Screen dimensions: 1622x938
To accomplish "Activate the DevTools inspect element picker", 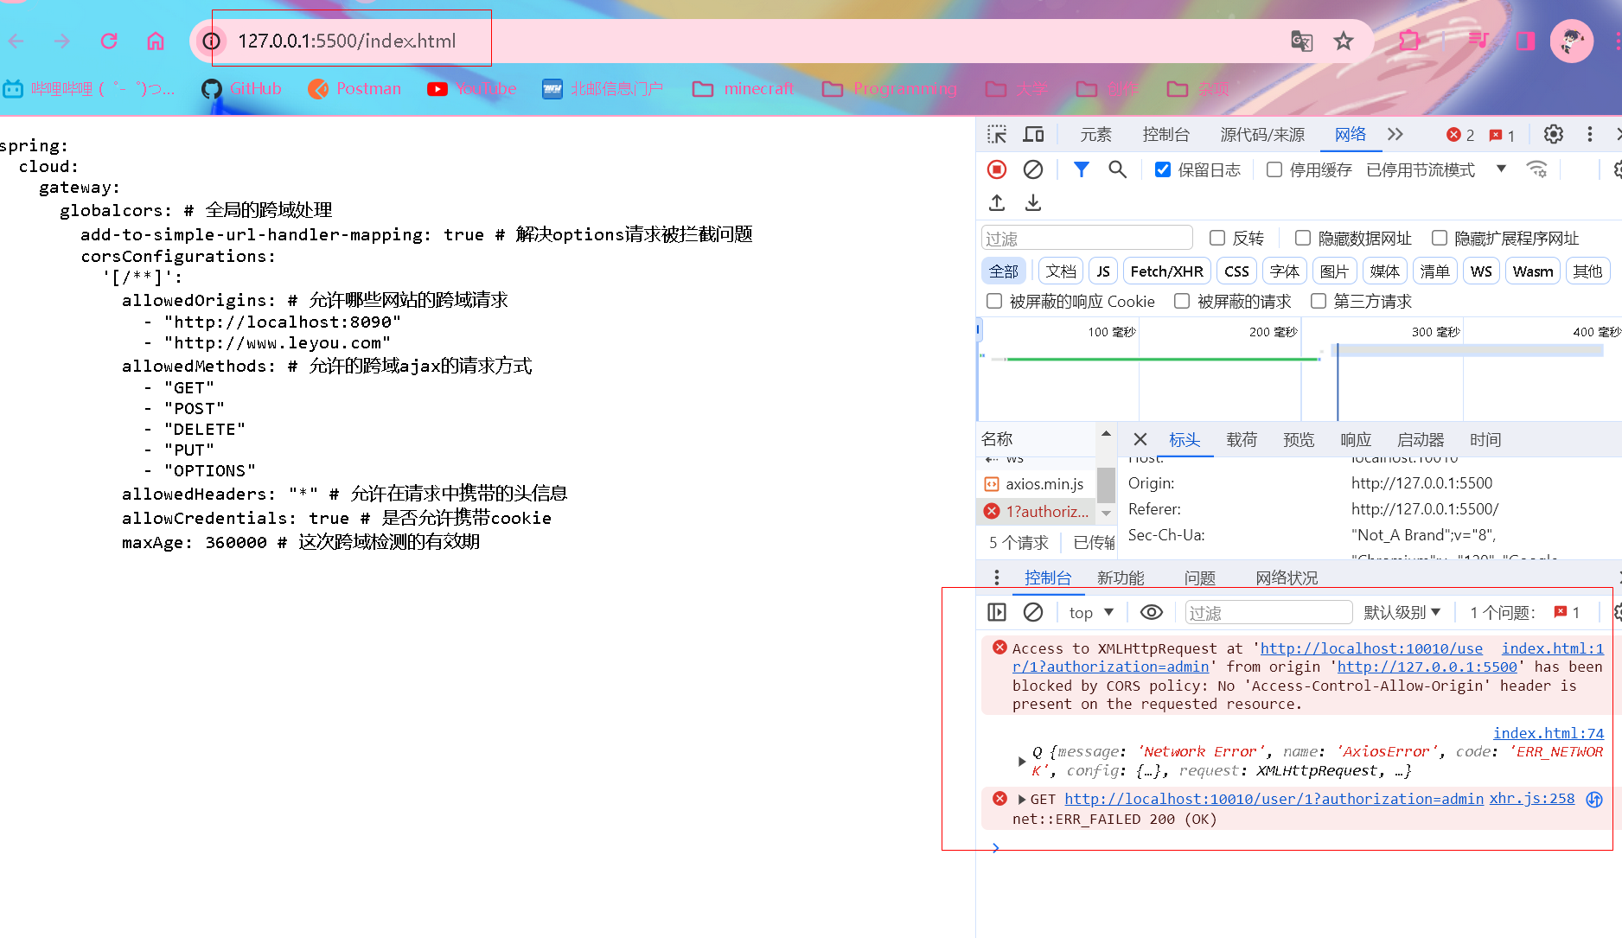I will (997, 135).
